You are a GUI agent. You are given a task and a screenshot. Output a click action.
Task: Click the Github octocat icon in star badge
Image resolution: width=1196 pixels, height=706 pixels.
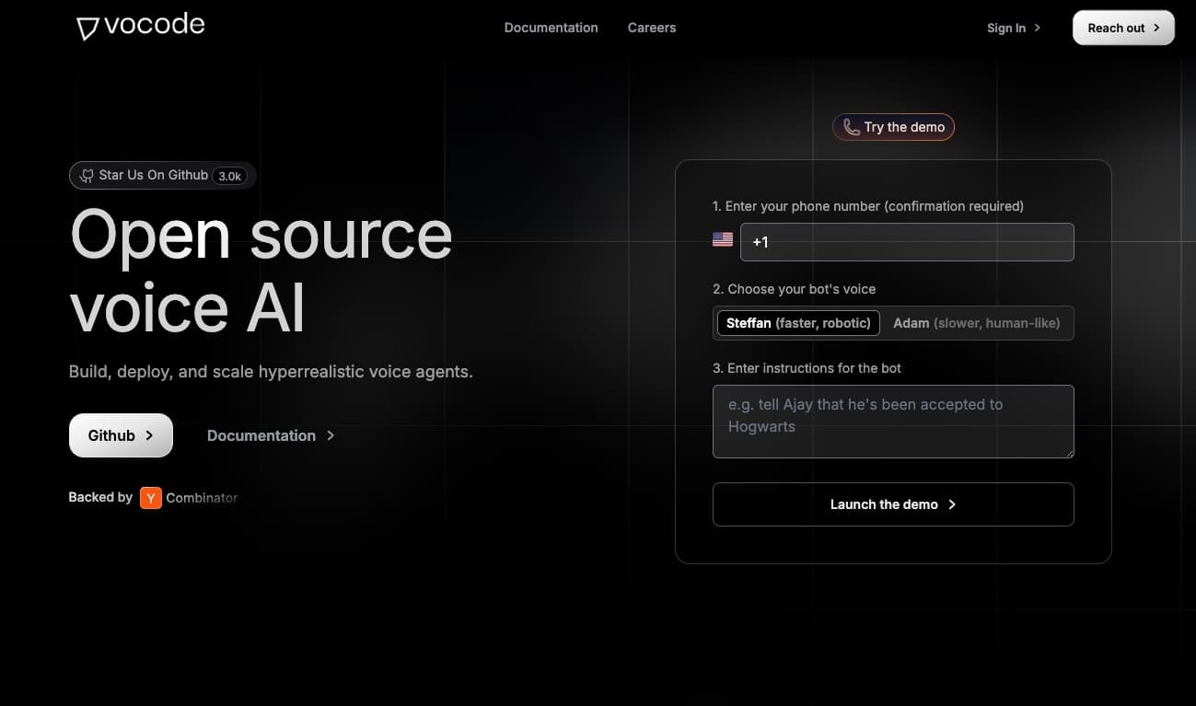87,175
